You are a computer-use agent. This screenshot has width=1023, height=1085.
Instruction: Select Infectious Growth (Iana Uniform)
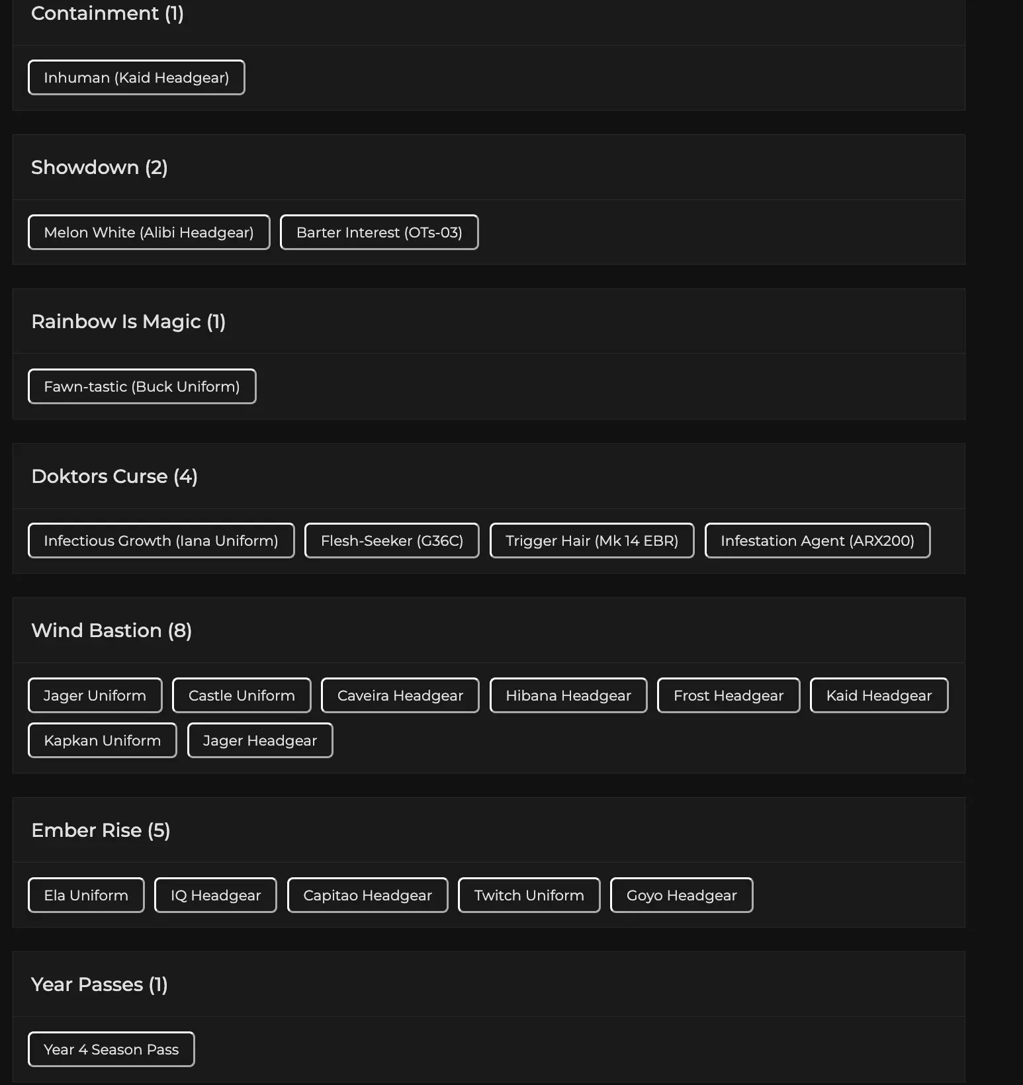click(x=161, y=541)
